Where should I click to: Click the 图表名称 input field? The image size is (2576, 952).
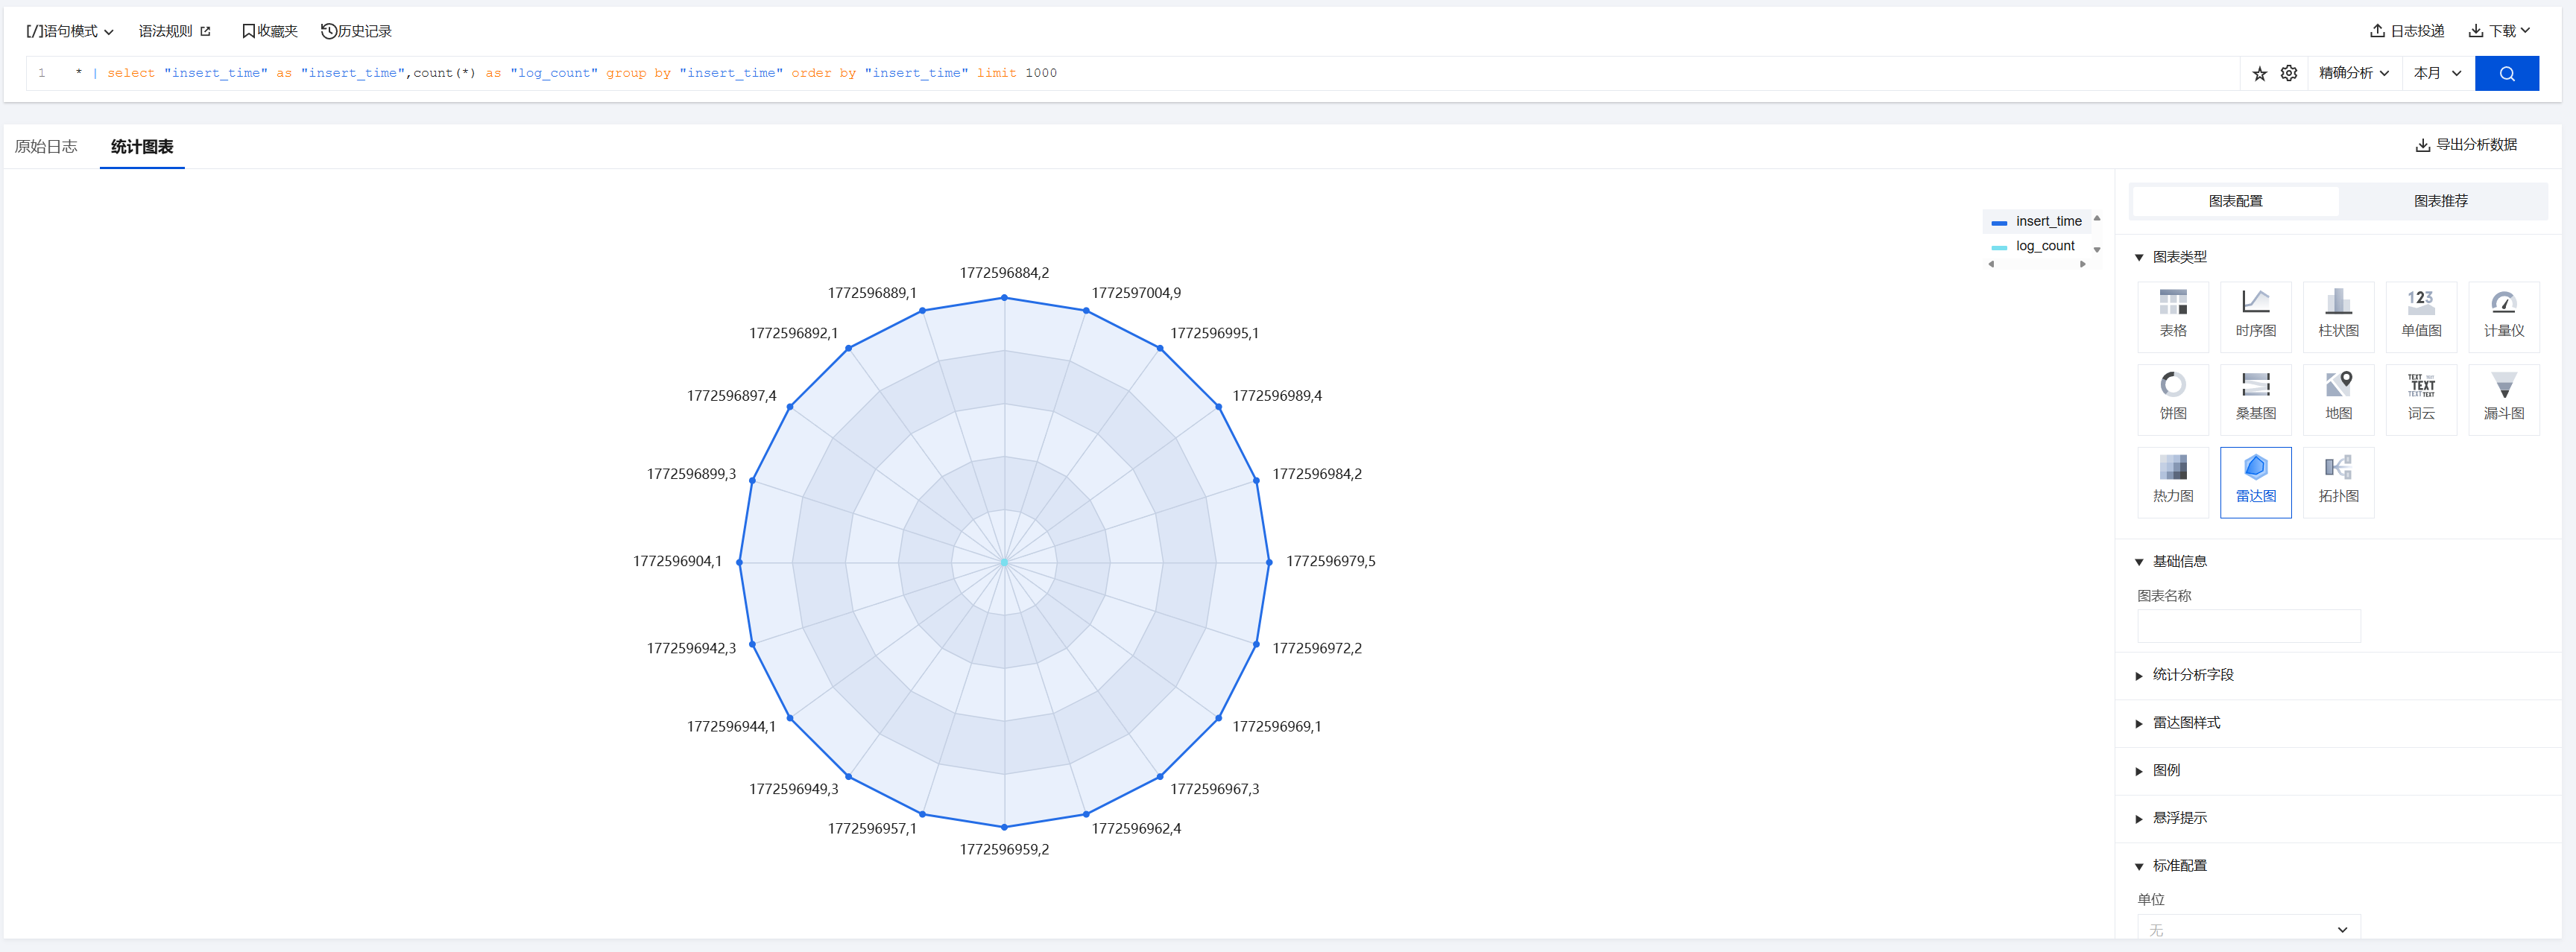(2248, 626)
